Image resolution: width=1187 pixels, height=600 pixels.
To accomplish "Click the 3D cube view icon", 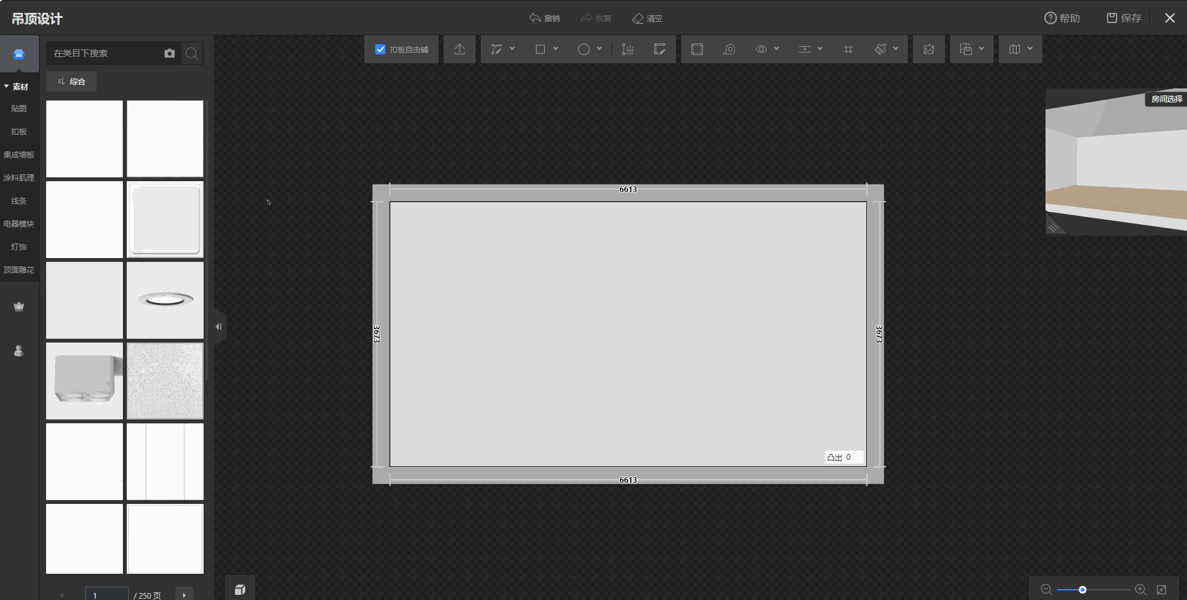I will (240, 589).
